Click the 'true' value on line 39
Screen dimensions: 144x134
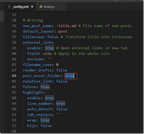coord(50,48)
